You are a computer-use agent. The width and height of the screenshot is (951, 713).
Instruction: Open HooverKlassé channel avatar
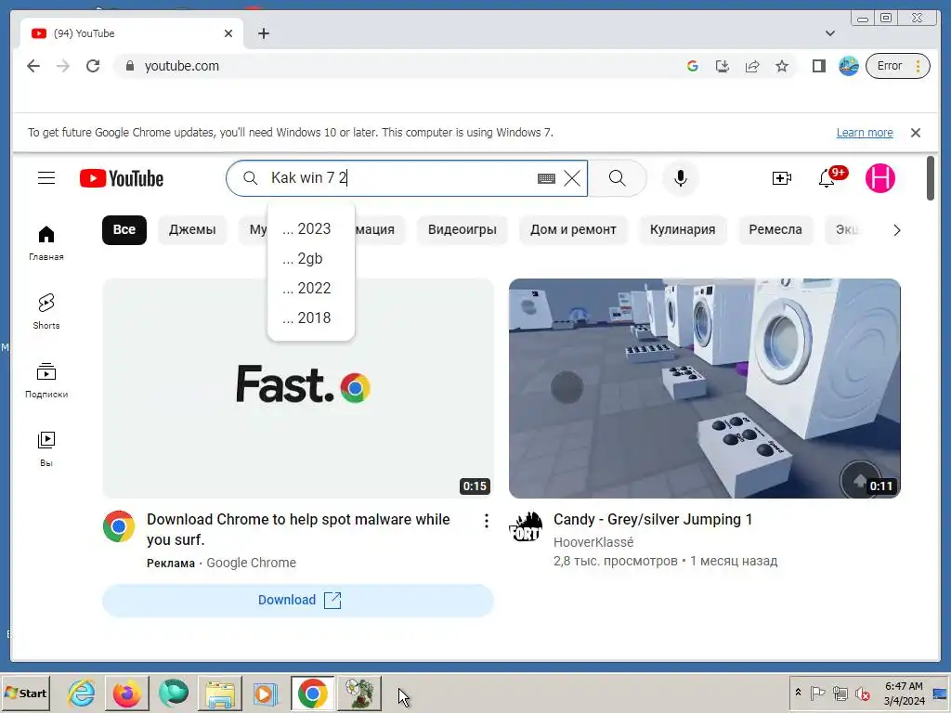[x=526, y=526]
